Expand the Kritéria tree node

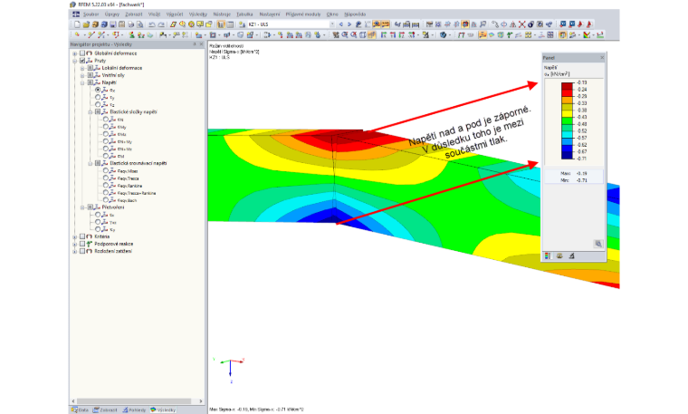[x=74, y=236]
